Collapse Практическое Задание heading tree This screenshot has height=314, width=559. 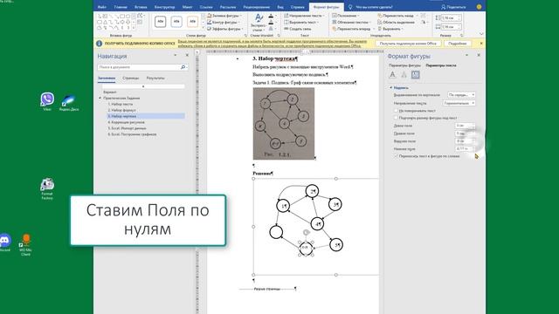[100, 98]
